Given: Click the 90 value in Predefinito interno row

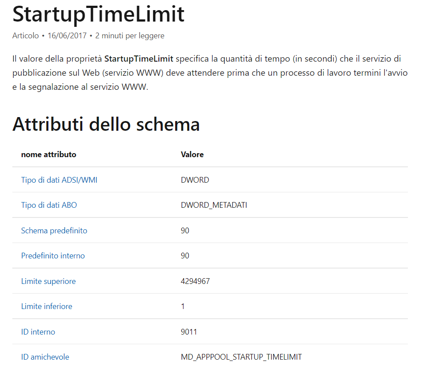Looking at the screenshot, I should coord(185,256).
